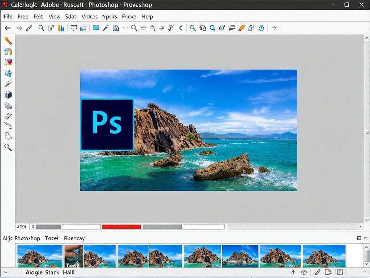
Task: Select the orange brush tool in left toolbar
Action: coord(8,41)
